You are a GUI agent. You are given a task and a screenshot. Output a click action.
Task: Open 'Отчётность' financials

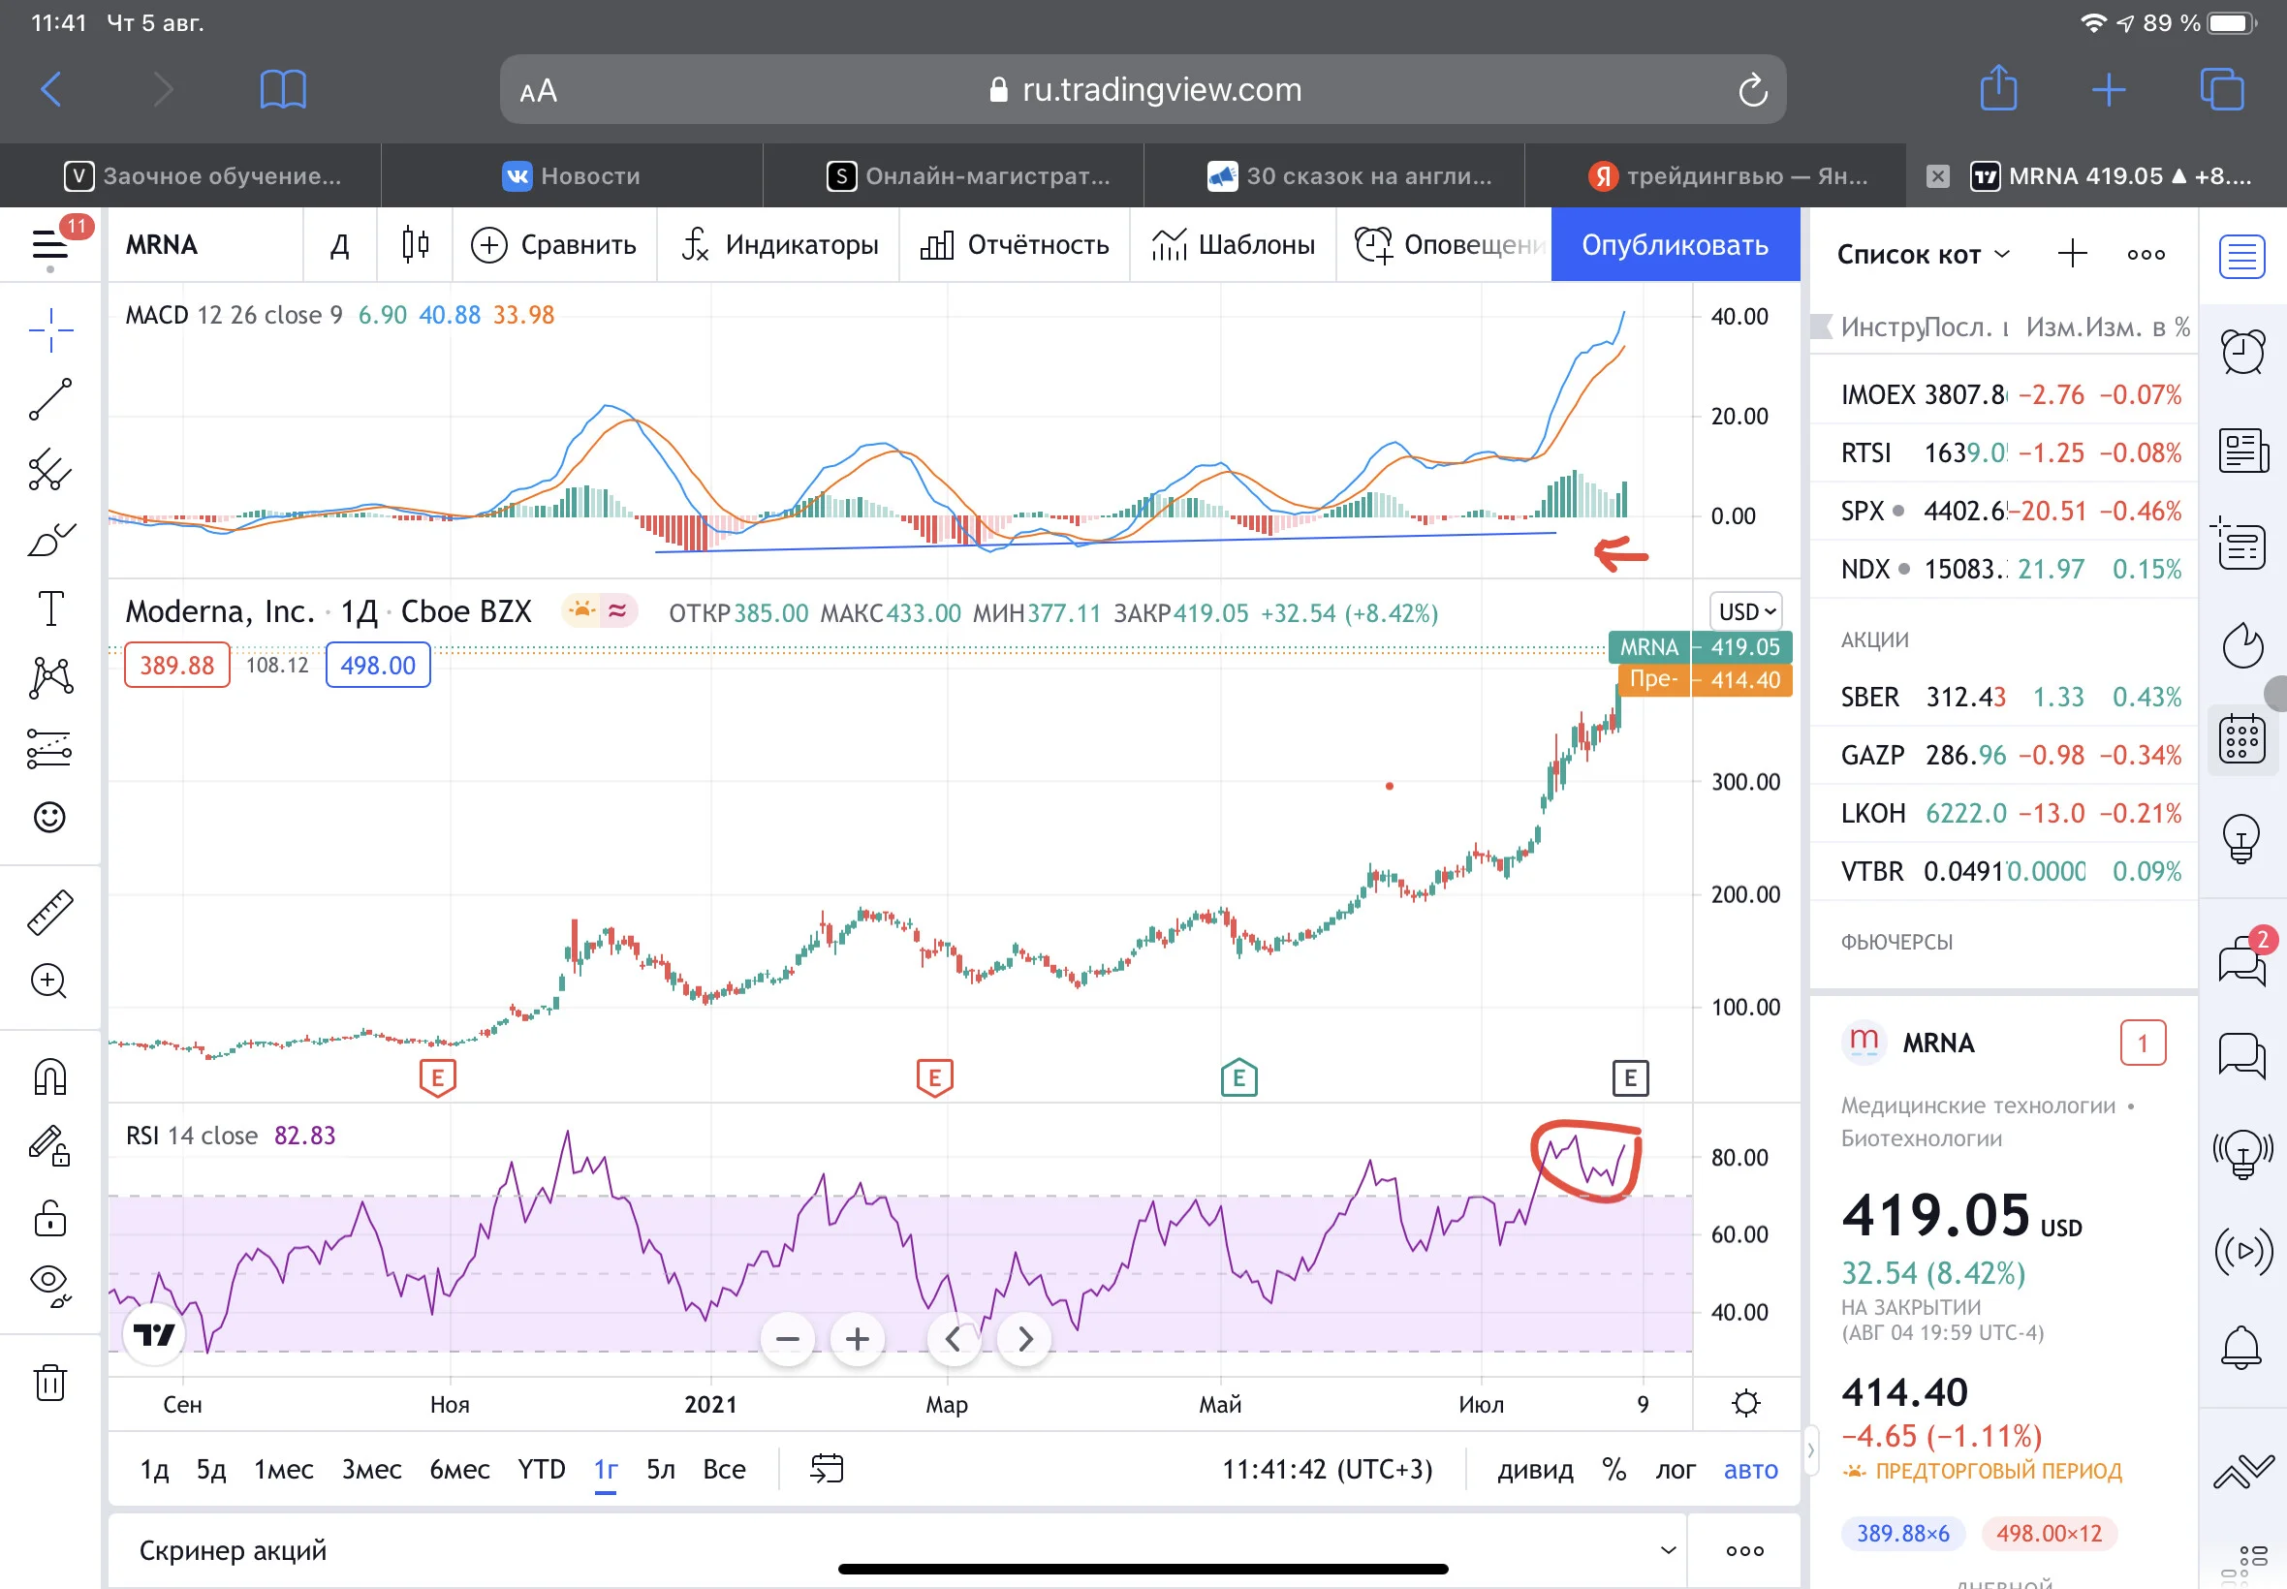(1014, 245)
